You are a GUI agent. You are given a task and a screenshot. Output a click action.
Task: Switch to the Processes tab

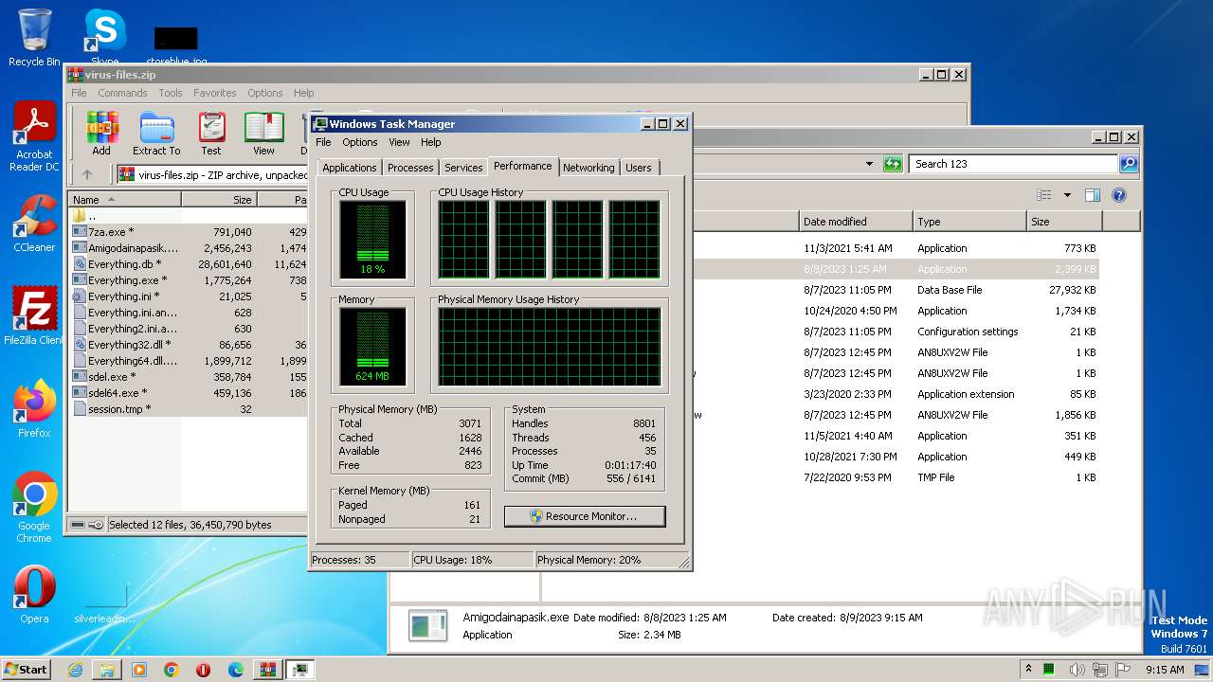410,168
